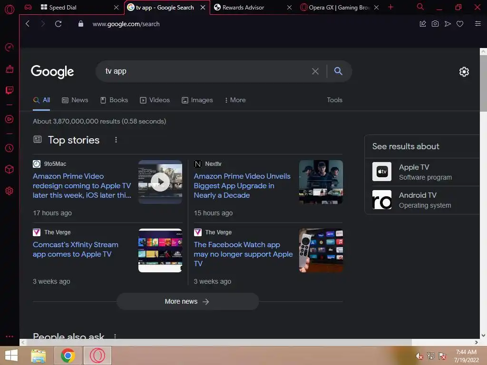This screenshot has width=487, height=365.
Task: Open Nexttv Amazon Prime Video Unveils story
Action: pos(242,186)
